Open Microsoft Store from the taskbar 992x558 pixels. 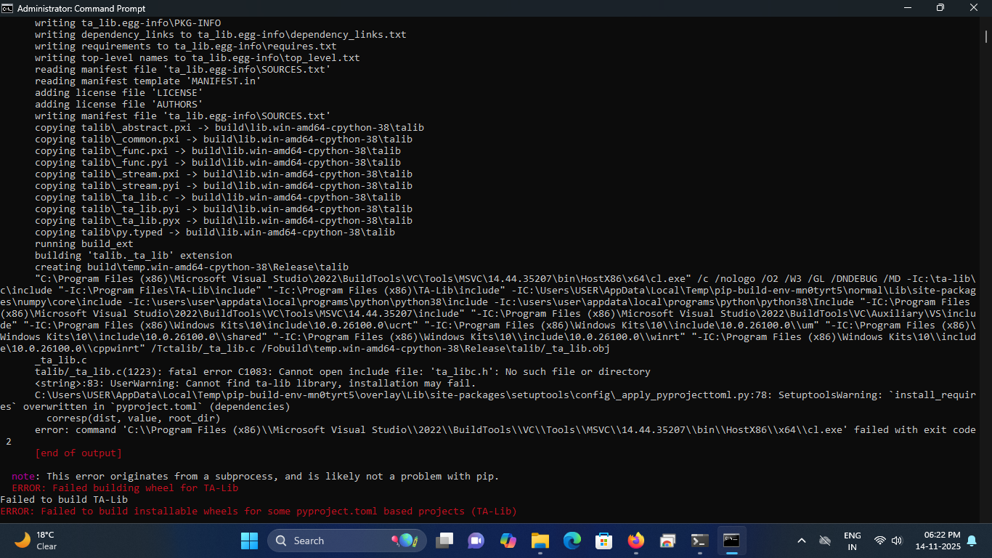603,541
